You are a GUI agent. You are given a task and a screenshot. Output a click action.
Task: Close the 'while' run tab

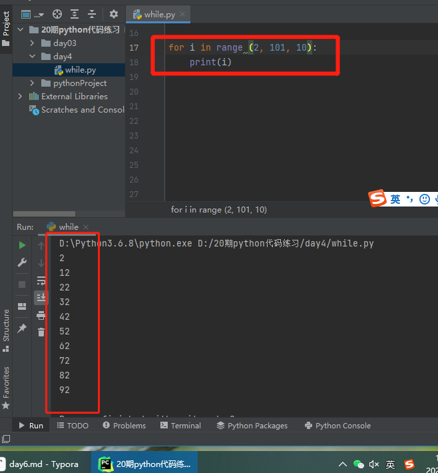[86, 227]
